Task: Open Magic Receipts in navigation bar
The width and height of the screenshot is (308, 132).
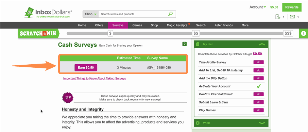Action: [177, 25]
